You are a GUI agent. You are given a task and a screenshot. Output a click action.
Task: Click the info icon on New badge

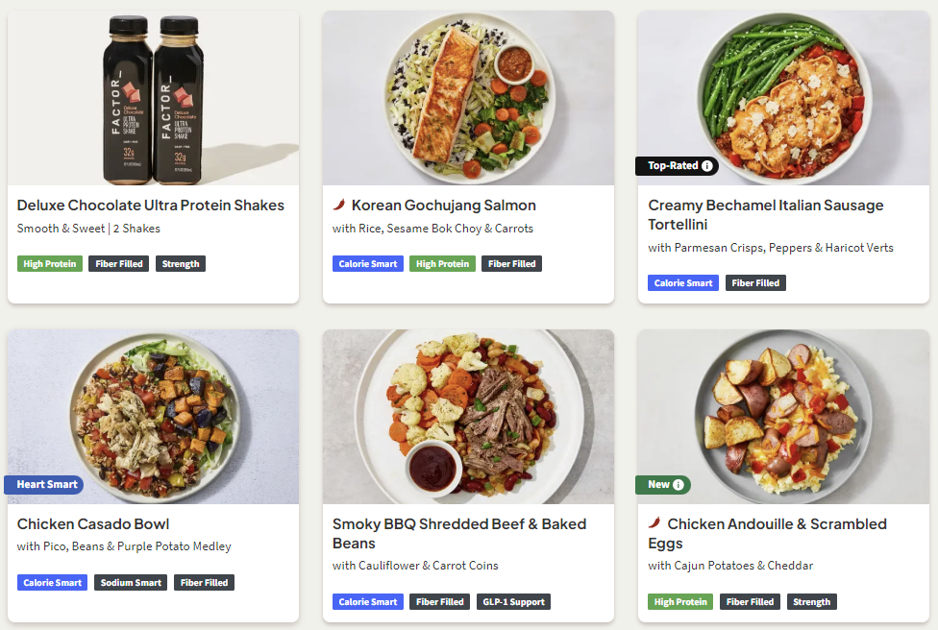[x=679, y=485]
